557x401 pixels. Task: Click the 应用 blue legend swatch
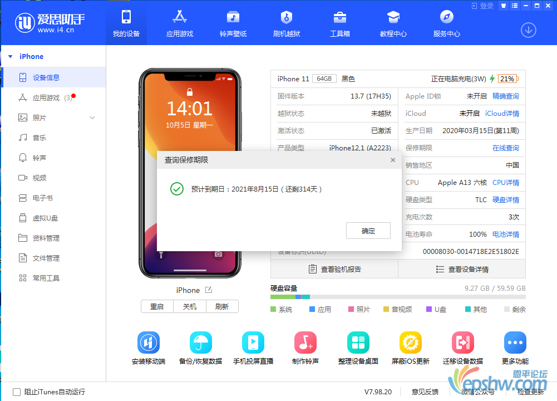click(x=312, y=309)
